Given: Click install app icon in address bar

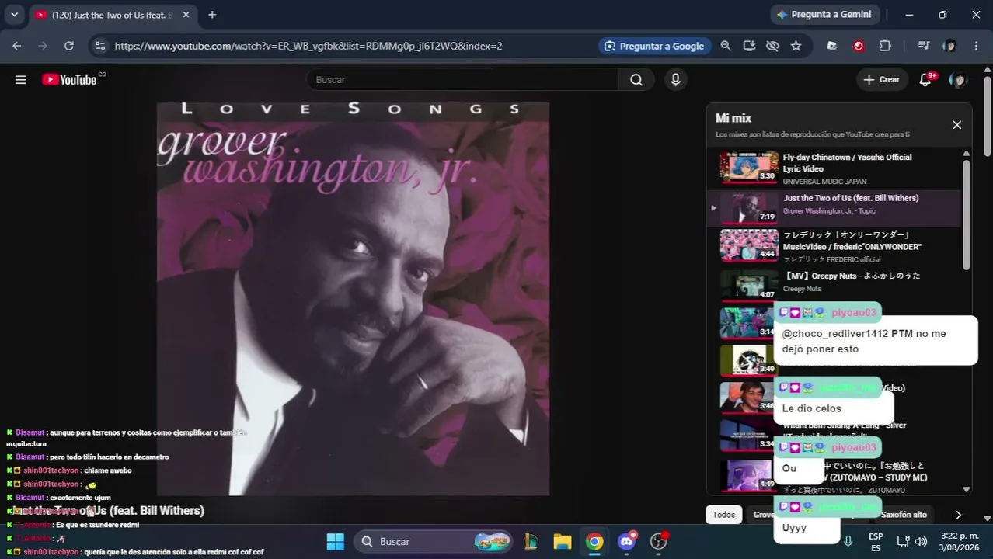Looking at the screenshot, I should [x=749, y=46].
